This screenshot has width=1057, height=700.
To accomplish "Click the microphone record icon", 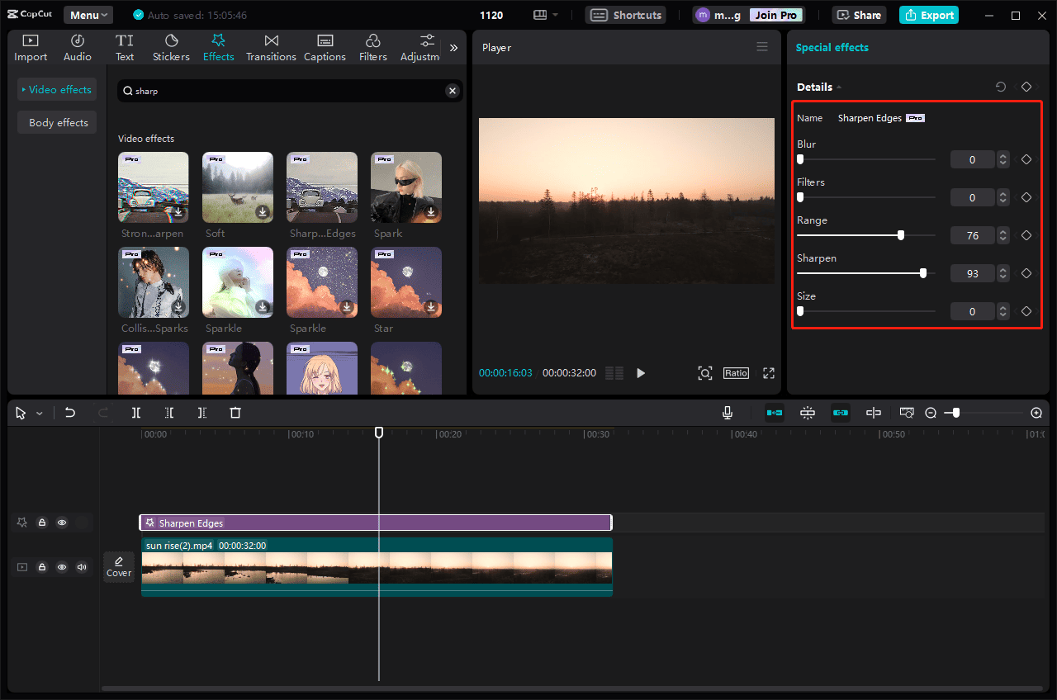I will [x=727, y=412].
